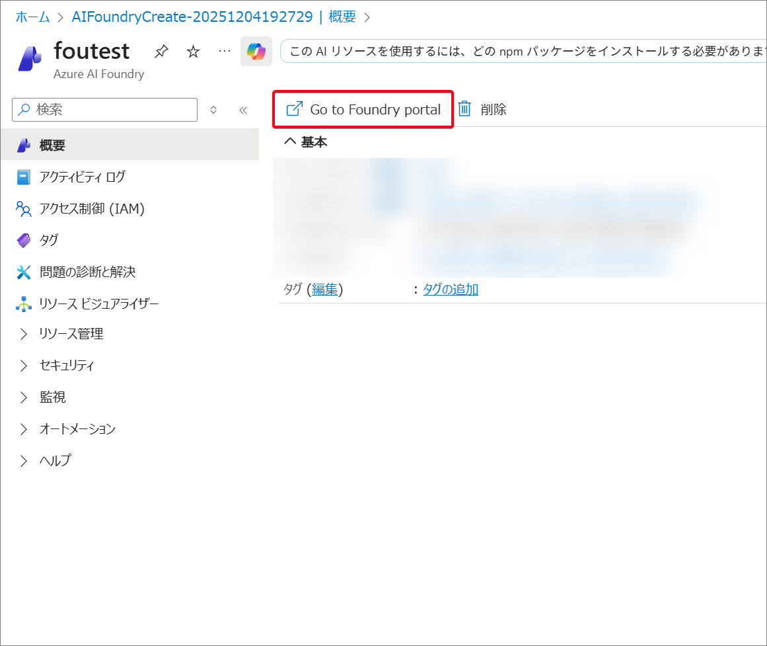The height and width of the screenshot is (646, 767).
Task: Mark foutest as favorite with star icon
Action: [193, 52]
